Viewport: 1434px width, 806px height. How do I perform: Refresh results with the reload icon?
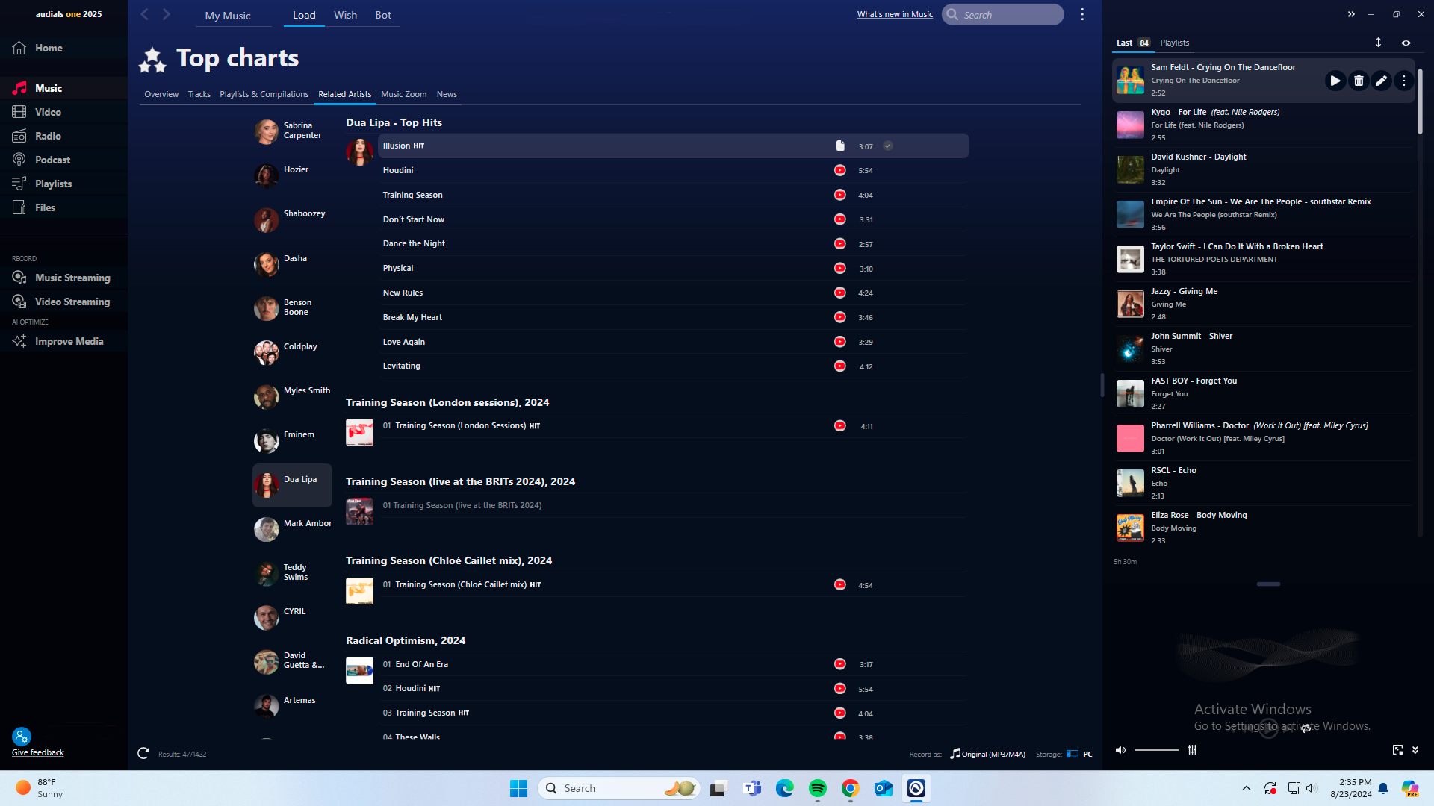[143, 754]
